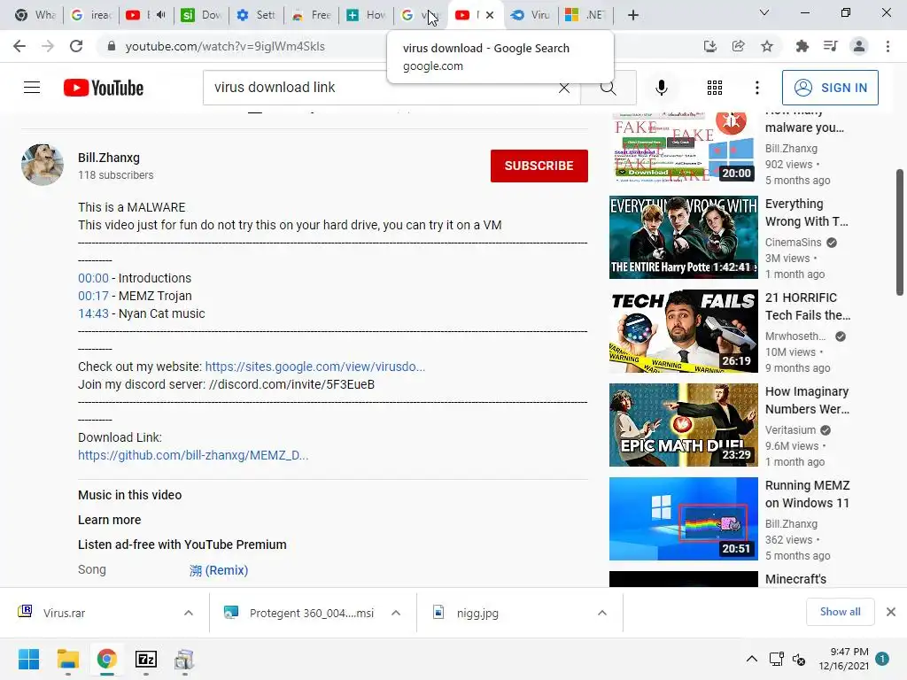
Task: Expand options for nigg.jpg download
Action: coord(602,613)
